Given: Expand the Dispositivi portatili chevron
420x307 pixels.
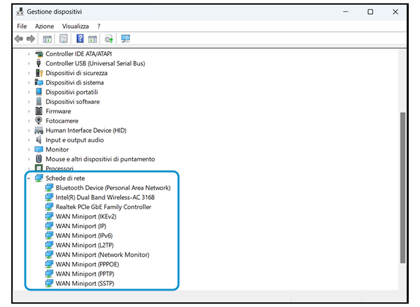Looking at the screenshot, I should [29, 92].
